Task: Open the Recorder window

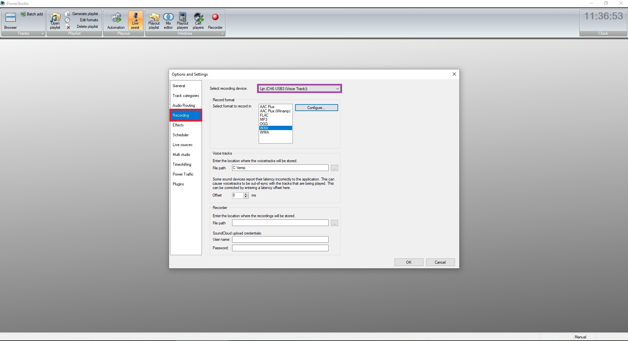Action: click(215, 21)
